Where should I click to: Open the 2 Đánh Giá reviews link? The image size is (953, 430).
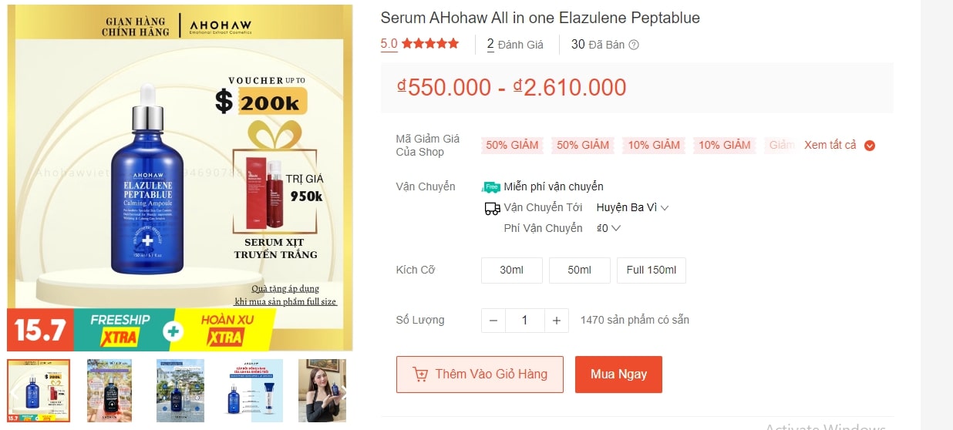coord(515,45)
